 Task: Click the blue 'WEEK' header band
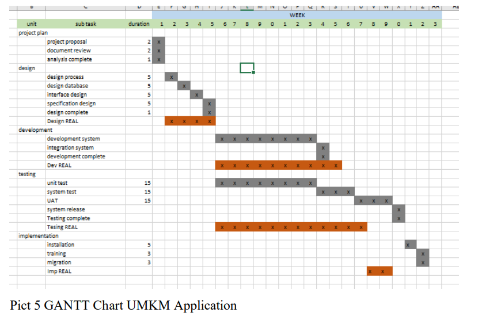[x=297, y=15]
